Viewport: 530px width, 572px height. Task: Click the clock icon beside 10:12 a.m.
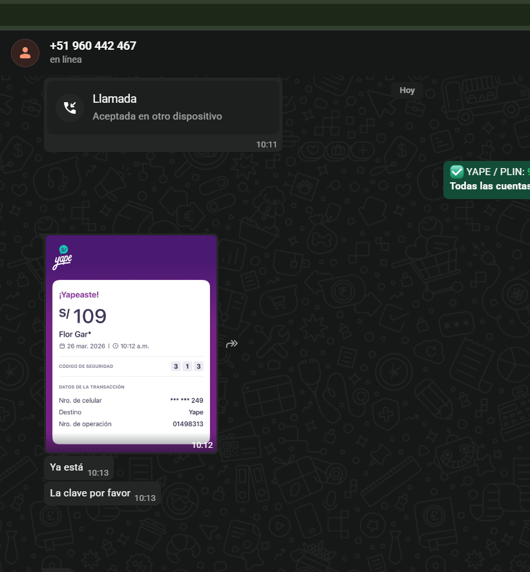[x=116, y=346]
